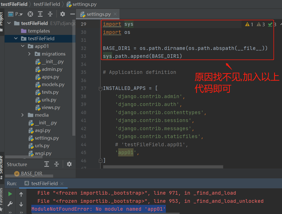Click the inspection indicator showing 3 warnings
The width and height of the screenshot is (282, 214).
click(x=261, y=24)
